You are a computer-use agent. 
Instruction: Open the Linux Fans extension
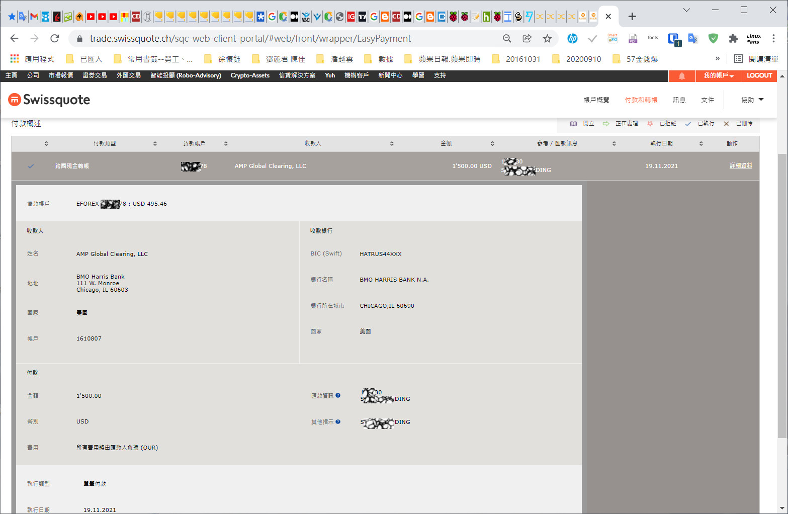753,39
